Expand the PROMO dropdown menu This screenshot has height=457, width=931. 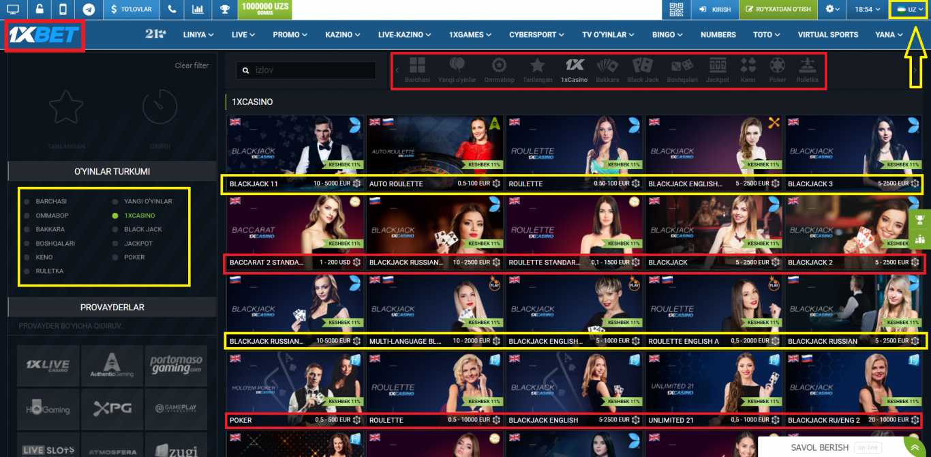pos(290,35)
